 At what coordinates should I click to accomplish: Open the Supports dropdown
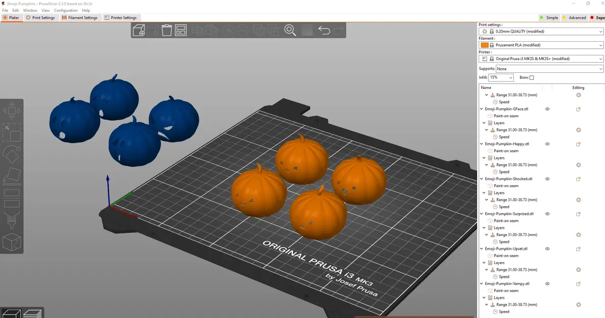[549, 69]
